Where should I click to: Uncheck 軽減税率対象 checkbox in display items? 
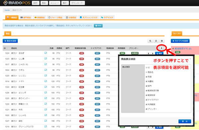click(x=147, y=91)
